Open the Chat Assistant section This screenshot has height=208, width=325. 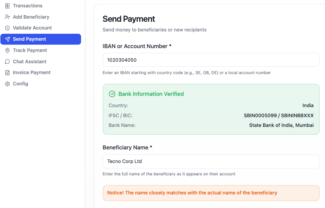29,62
